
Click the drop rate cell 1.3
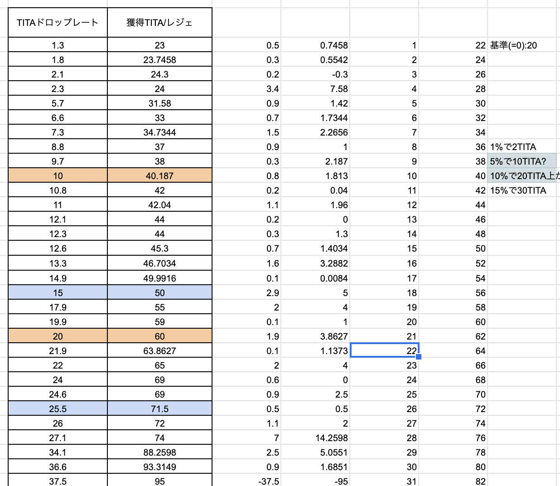(58, 45)
